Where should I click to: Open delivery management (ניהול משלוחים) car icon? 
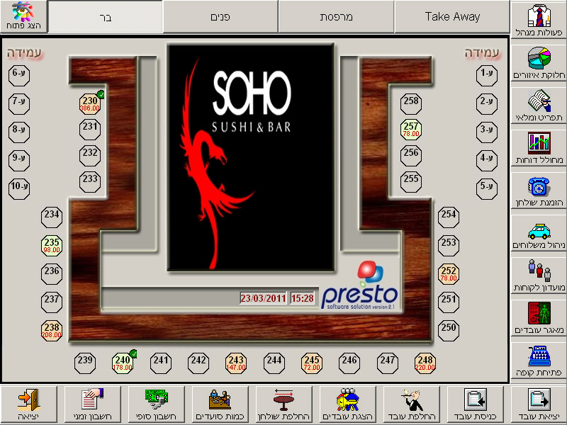coord(538,233)
